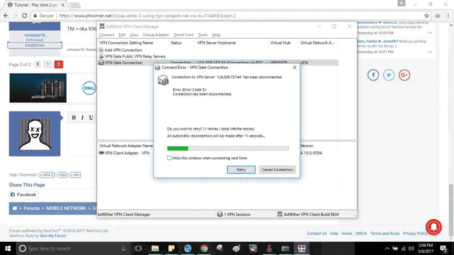Click the hpi tag
This screenshot has width=454, height=255.
[x=62, y=175]
